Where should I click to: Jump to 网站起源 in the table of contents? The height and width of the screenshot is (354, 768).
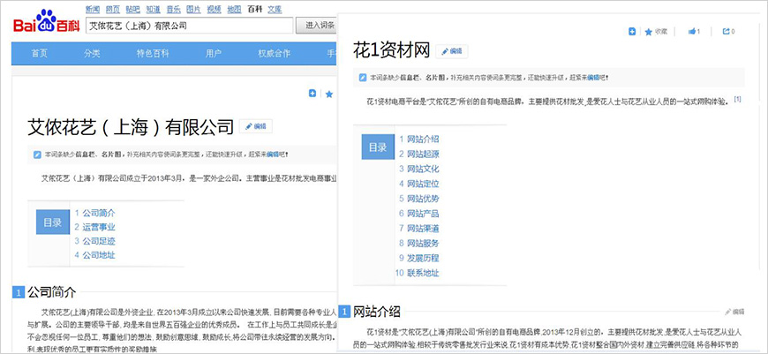(423, 154)
